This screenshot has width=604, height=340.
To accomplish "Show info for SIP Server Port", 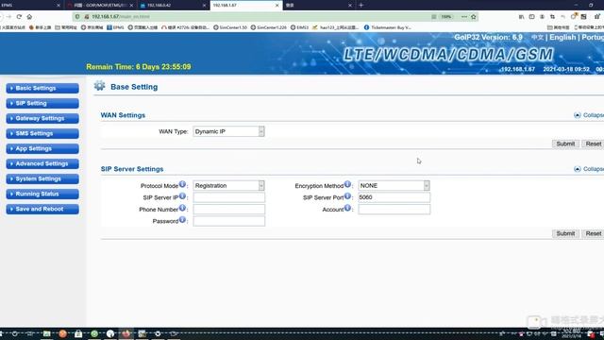I will coord(347,196).
